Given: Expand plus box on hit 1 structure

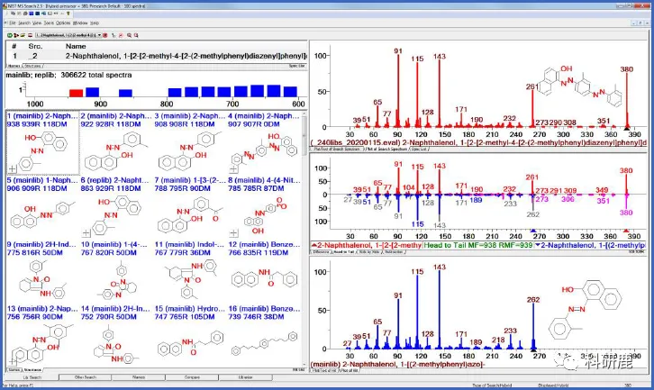Looking at the screenshot, I should tap(13, 169).
